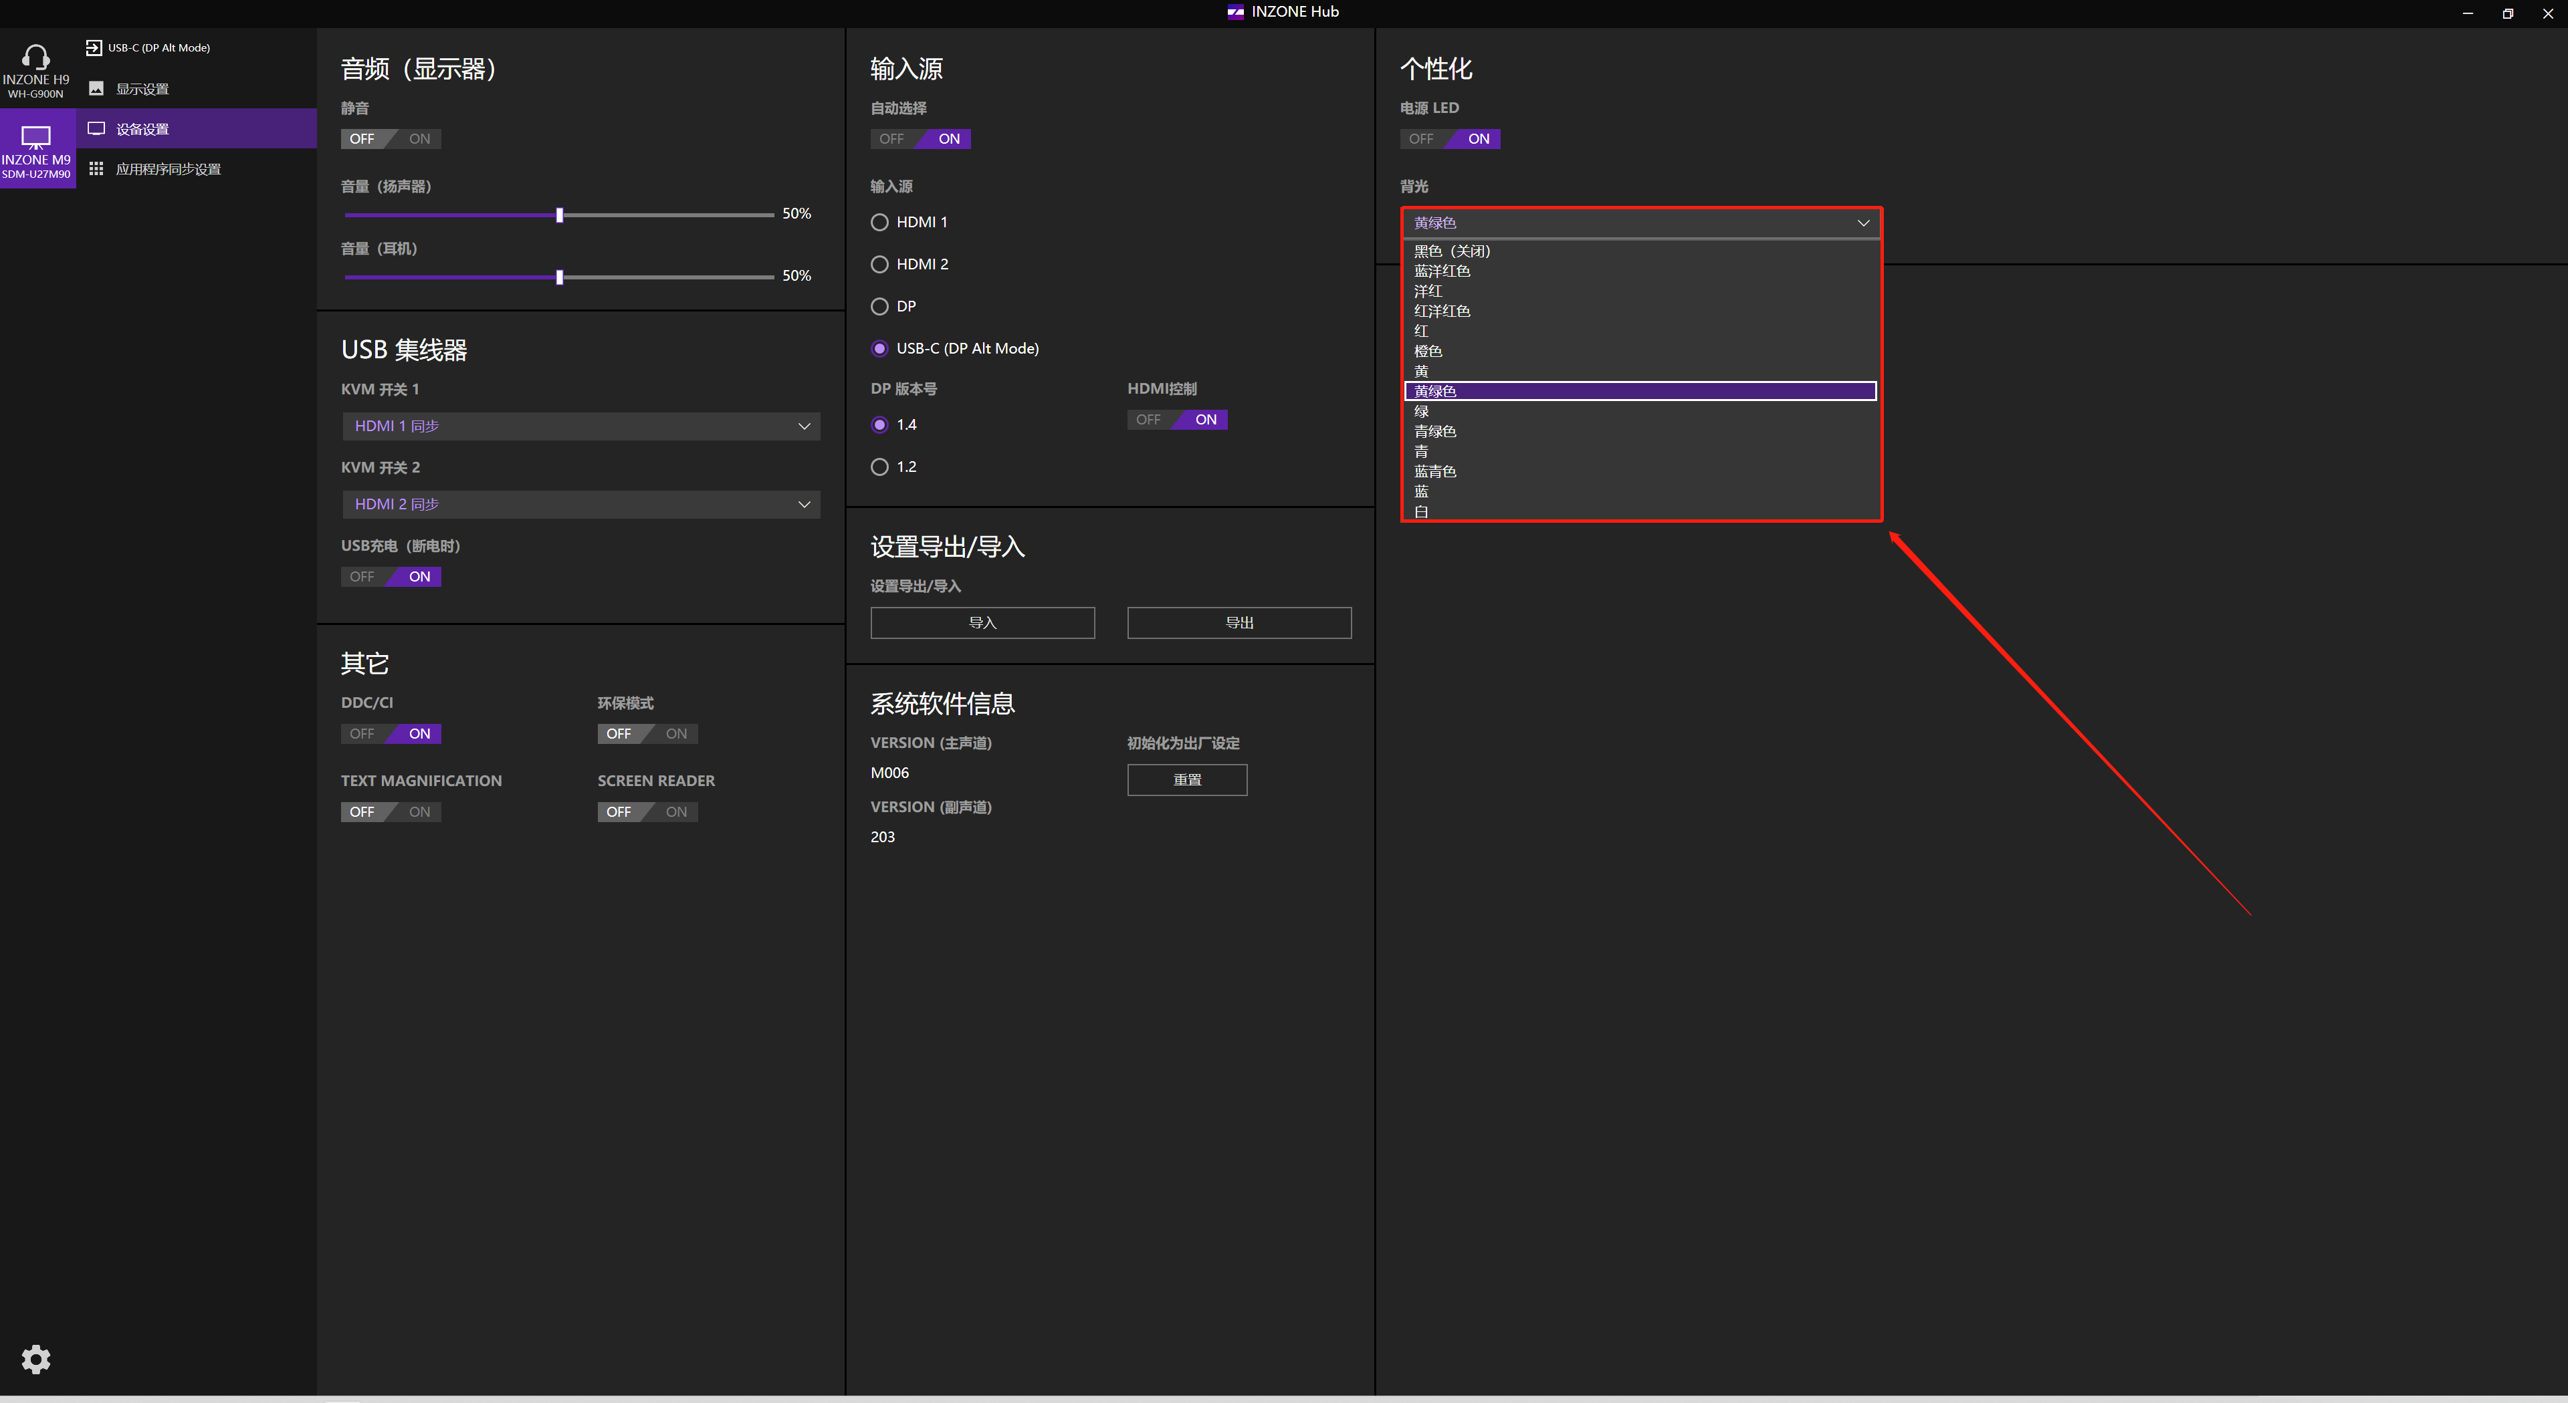Image resolution: width=2568 pixels, height=1403 pixels.
Task: Choose highlighted 黄绿色 list option
Action: 1641,392
